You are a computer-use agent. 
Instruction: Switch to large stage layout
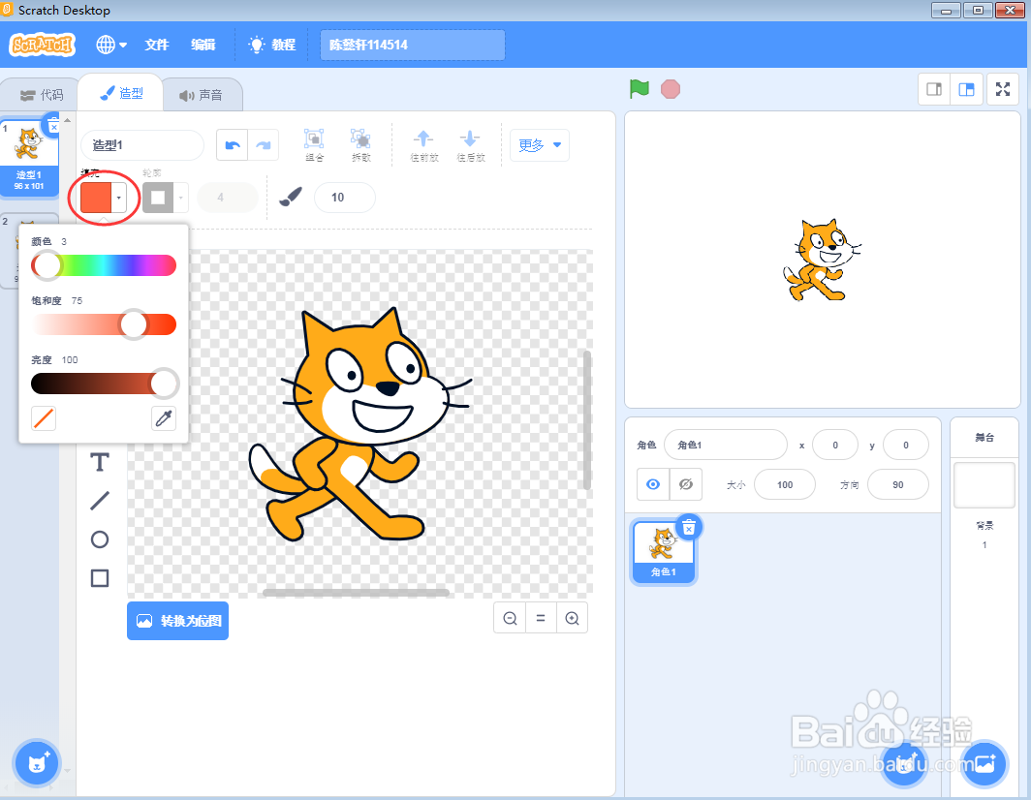(966, 89)
